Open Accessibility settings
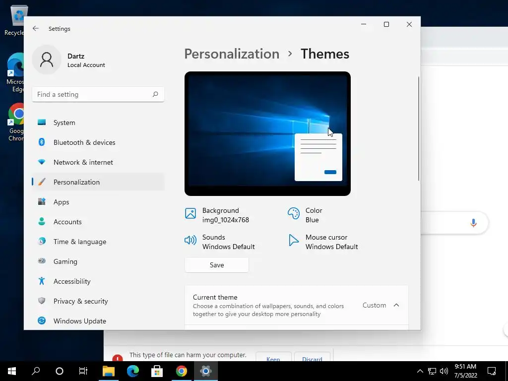This screenshot has height=381, width=508. click(x=98, y=281)
